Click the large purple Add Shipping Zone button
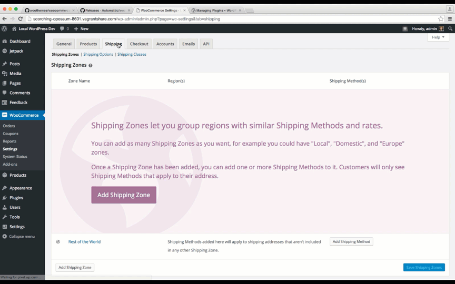Screen dimensions: 455x284 (124, 195)
